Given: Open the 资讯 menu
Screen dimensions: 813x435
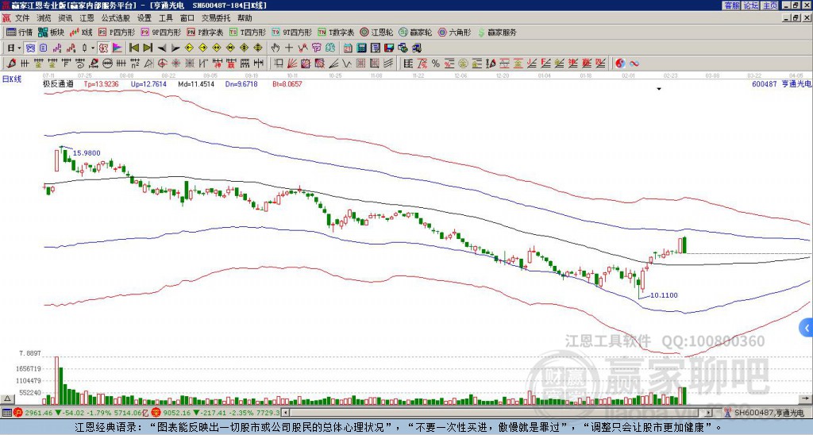Looking at the screenshot, I should tap(65, 18).
